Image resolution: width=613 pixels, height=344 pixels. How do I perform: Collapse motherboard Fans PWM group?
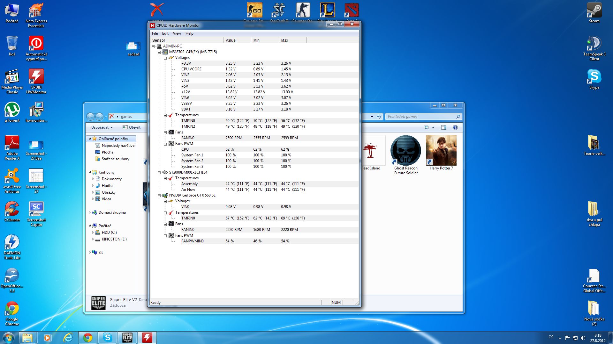pyautogui.click(x=165, y=144)
